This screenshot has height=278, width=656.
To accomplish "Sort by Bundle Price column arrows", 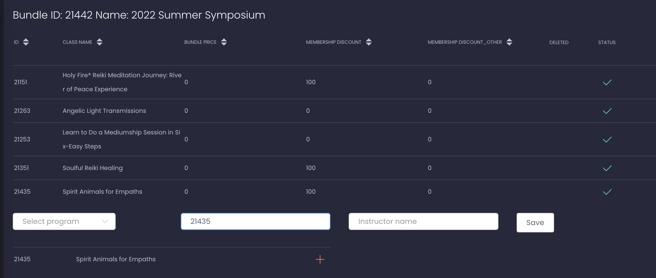I will pos(224,42).
